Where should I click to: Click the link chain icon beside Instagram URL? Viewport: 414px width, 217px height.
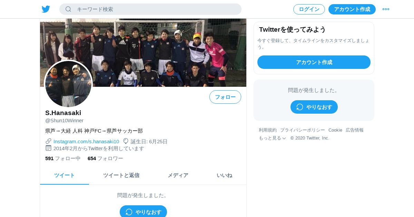[48, 141]
